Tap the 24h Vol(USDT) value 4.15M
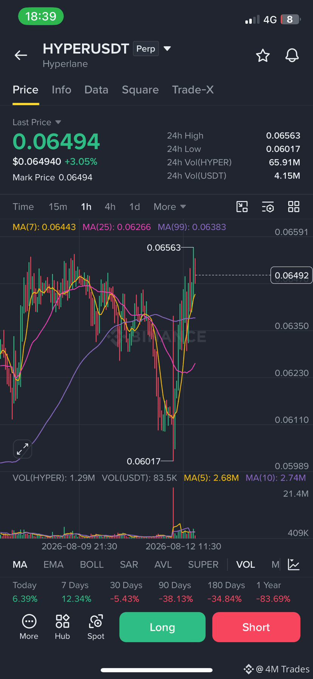Screen dimensions: 313x679 287,176
